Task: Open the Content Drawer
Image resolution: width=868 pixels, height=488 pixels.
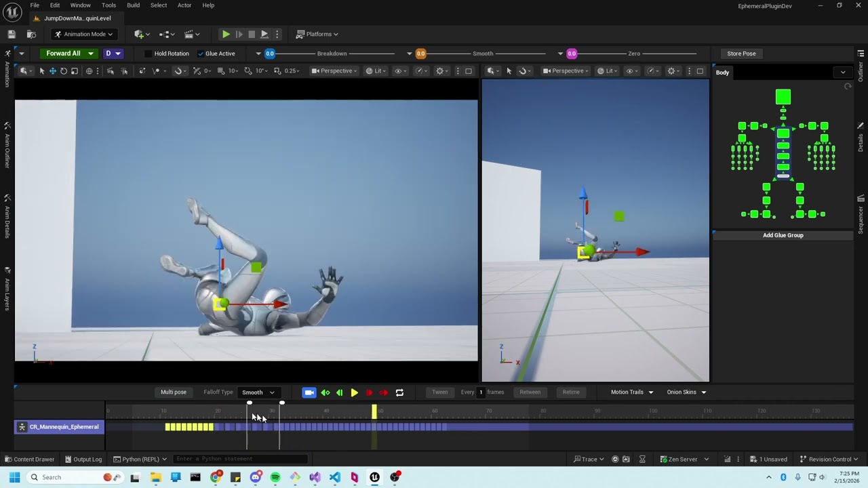Action: (x=29, y=460)
